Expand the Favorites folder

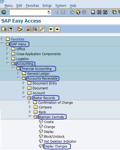[x=2, y=39]
